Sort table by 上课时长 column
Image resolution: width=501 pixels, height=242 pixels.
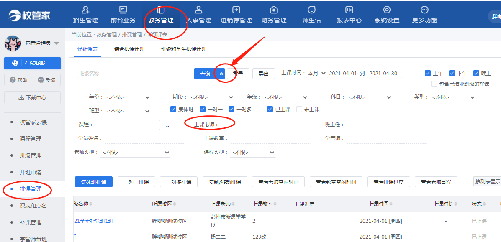(x=455, y=204)
